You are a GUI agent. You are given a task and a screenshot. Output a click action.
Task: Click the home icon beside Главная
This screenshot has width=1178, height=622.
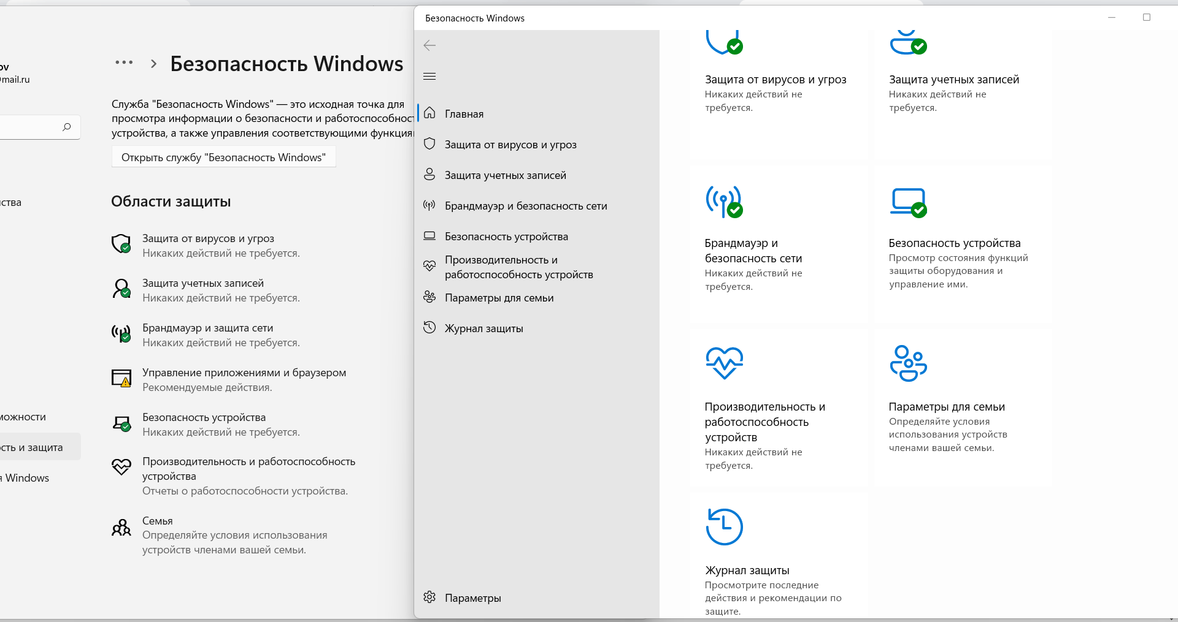click(429, 113)
